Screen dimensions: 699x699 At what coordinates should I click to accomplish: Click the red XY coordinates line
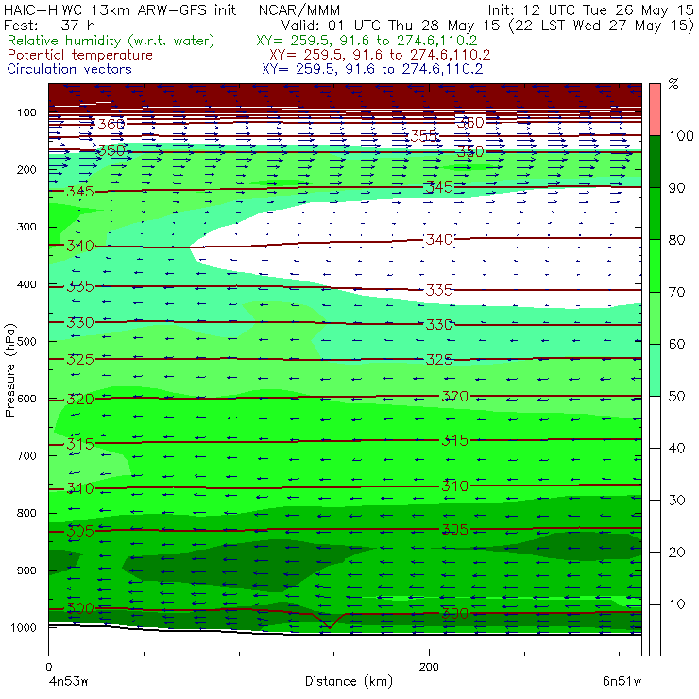coord(380,55)
